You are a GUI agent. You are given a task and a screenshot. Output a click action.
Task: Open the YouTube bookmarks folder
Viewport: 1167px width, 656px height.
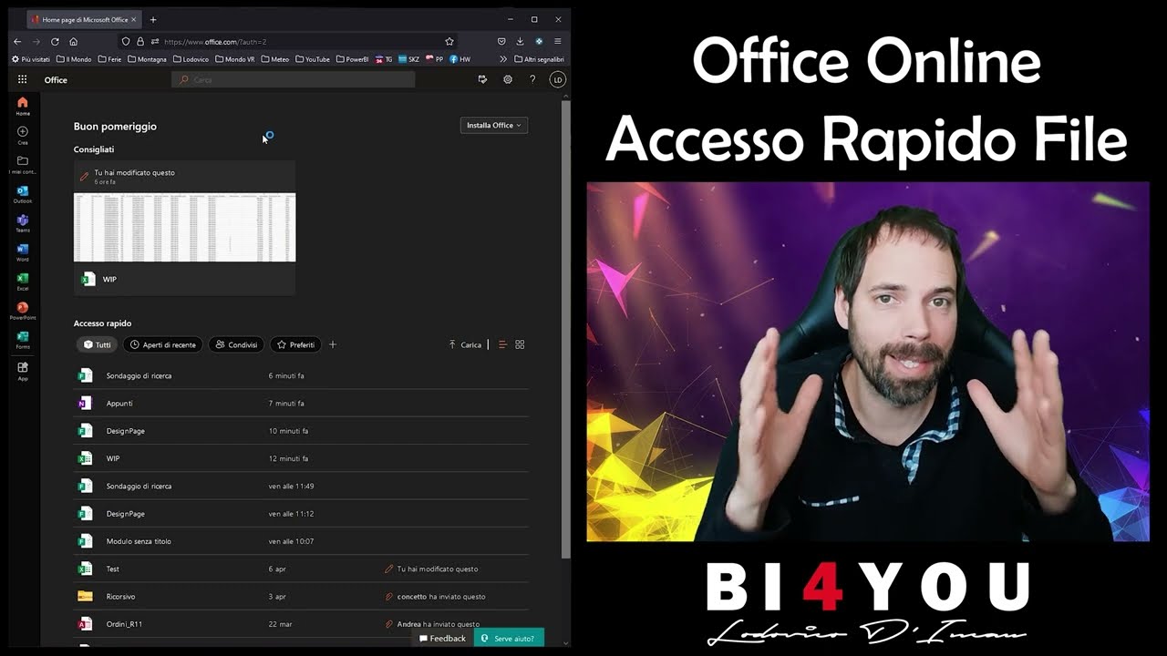[x=312, y=59]
